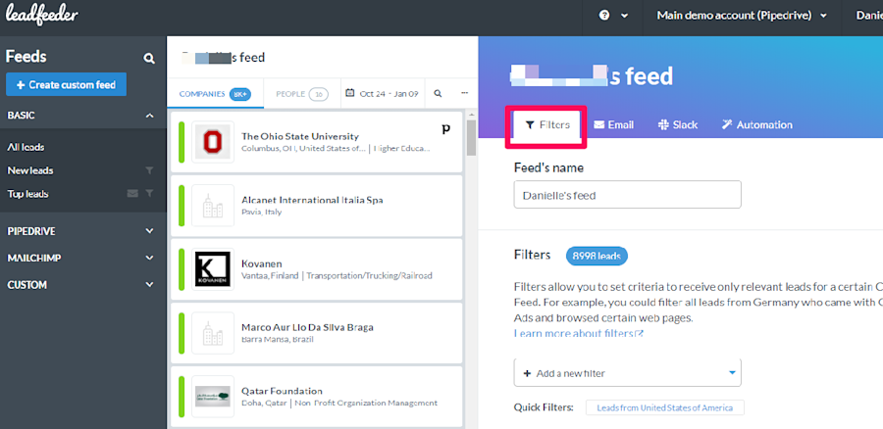Click the Qatar Foundation logo thumbnail
This screenshot has height=429, width=883.
point(212,397)
